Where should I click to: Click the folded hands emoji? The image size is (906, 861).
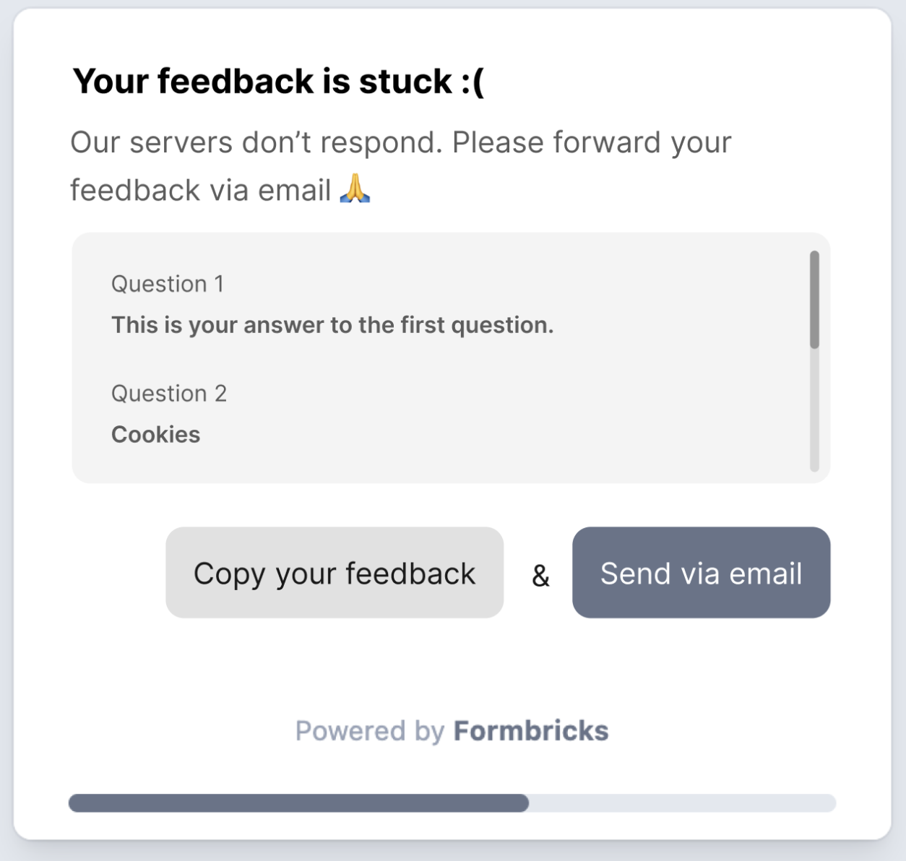355,190
